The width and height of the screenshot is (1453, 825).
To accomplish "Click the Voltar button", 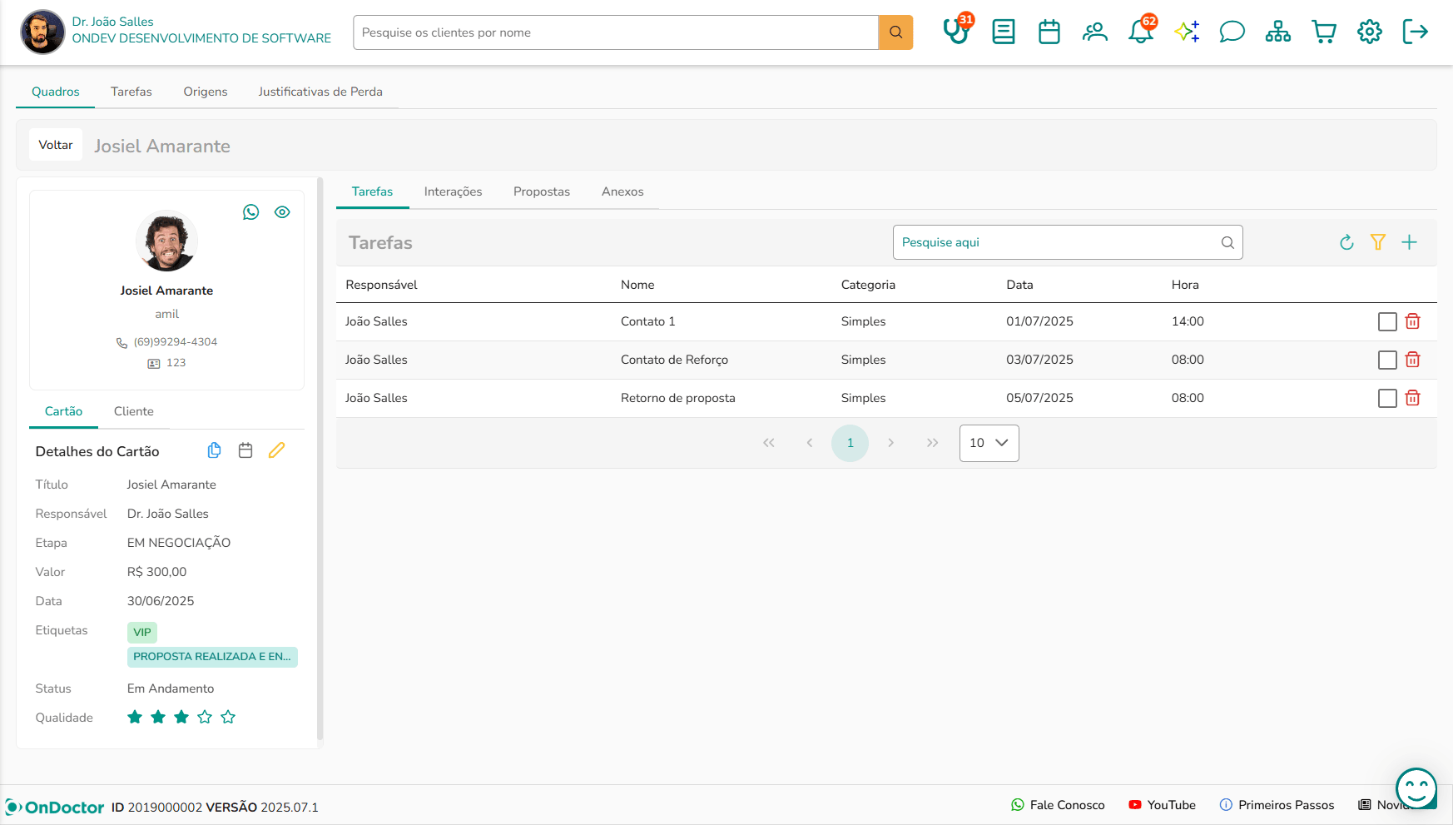I will pos(56,145).
